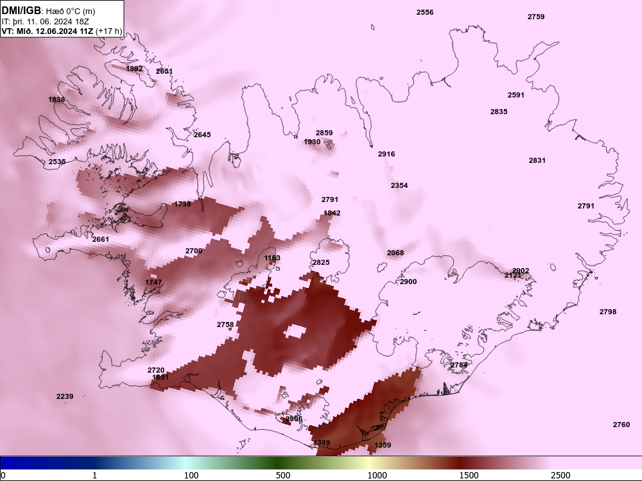The height and width of the screenshot is (481, 642).
Task: Select the 2720 height label
Action: [x=156, y=370]
